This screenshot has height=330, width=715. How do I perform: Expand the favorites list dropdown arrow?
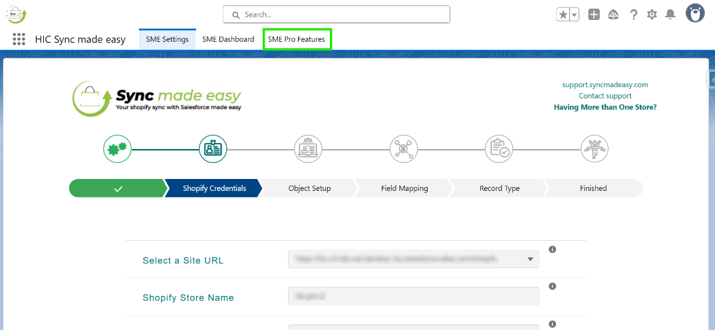click(575, 15)
